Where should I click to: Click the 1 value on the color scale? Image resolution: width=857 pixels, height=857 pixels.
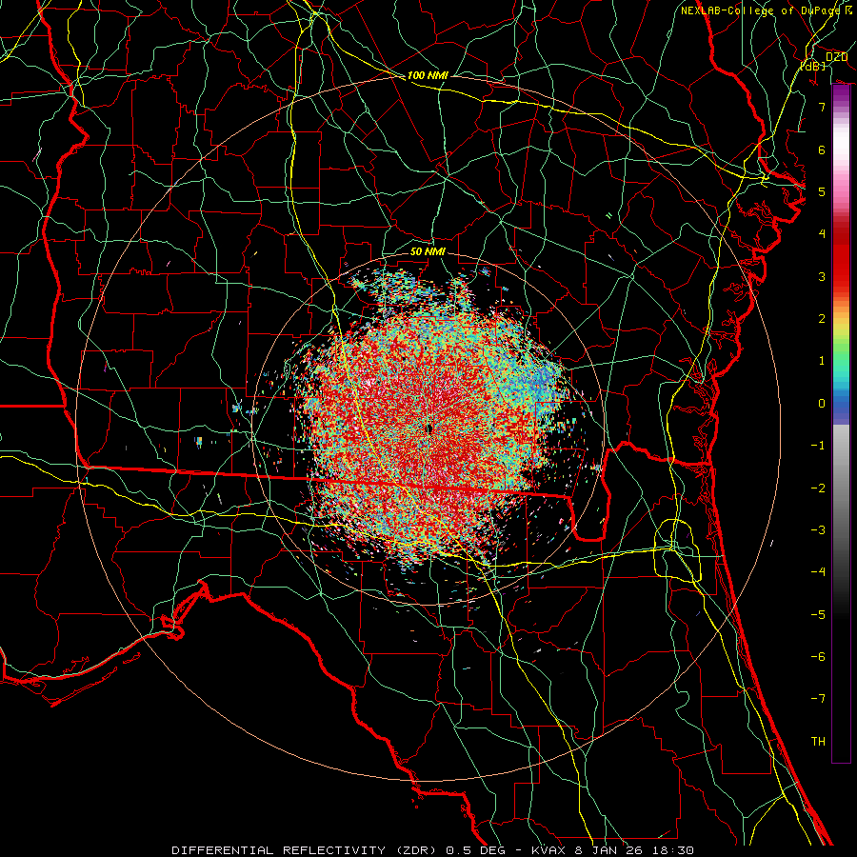822,360
